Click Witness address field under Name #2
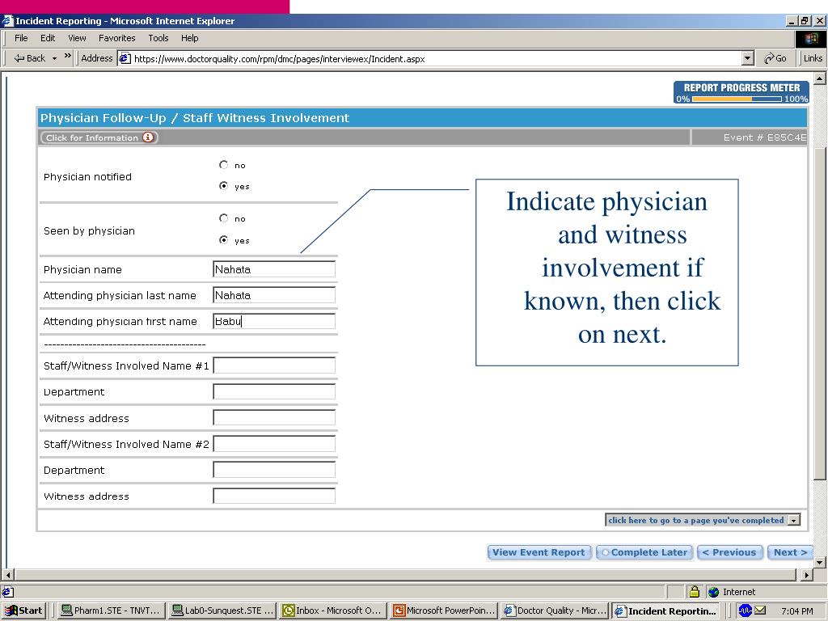The width and height of the screenshot is (828, 621). (x=274, y=496)
